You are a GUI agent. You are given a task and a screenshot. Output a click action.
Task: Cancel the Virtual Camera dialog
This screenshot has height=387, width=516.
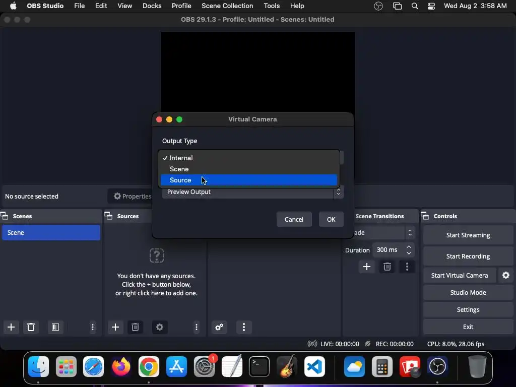(294, 220)
